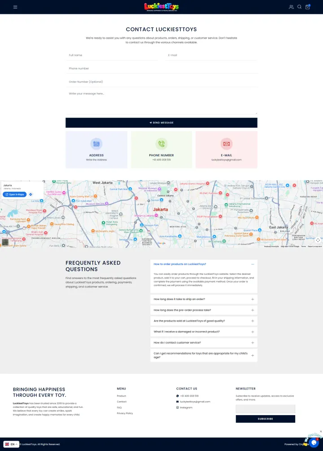Collapse 'How to order products on LuckiestToys?'

pyautogui.click(x=204, y=264)
